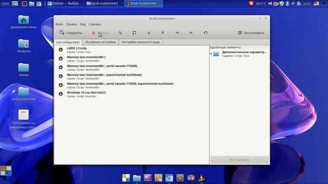Click the US flag keyboard layout icon

[x=316, y=4]
